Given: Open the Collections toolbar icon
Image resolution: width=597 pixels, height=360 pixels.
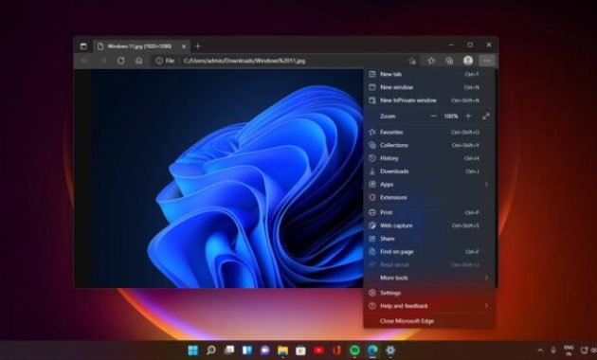Looking at the screenshot, I should coord(449,61).
